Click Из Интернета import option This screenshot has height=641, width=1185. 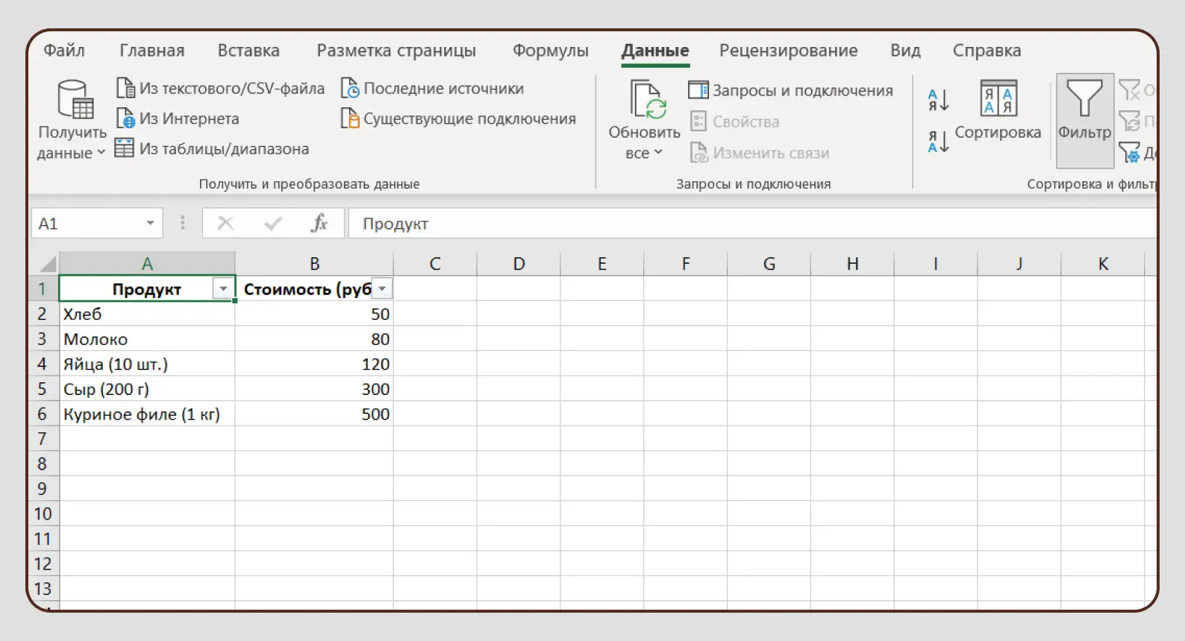(178, 119)
